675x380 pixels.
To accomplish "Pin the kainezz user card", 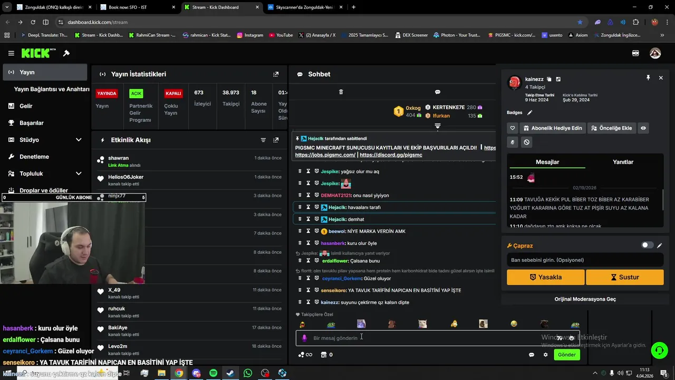I will tap(648, 78).
